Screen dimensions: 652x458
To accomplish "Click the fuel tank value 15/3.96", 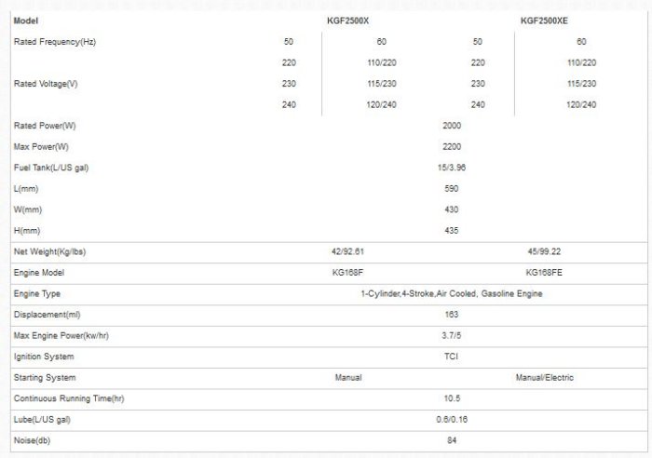I will (452, 168).
